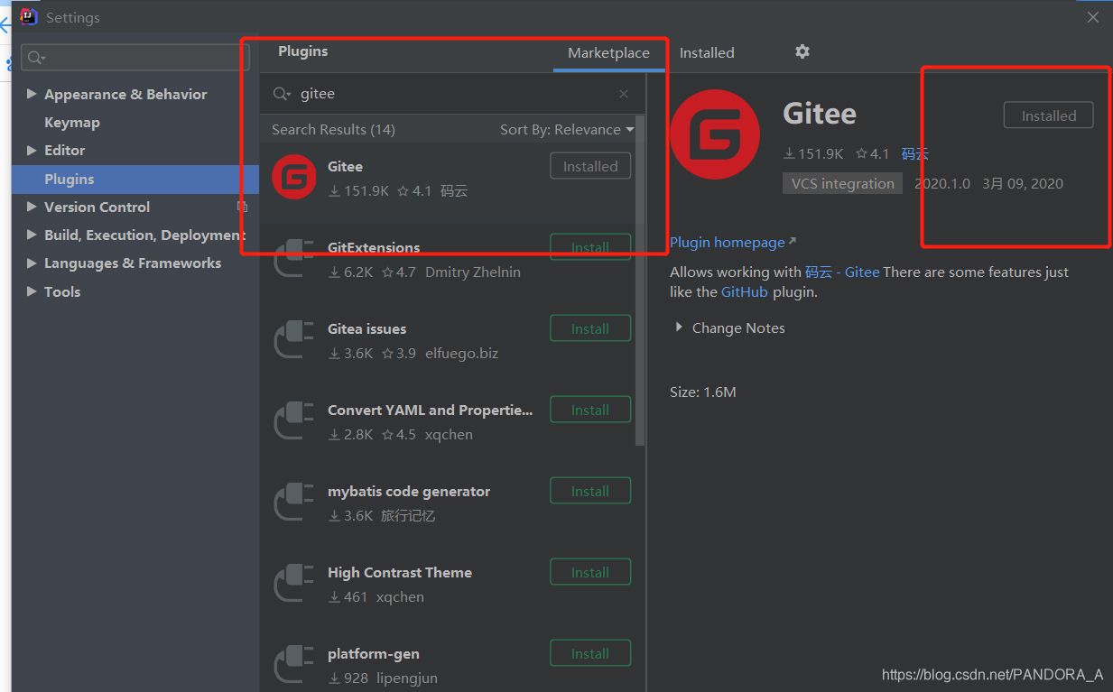Click the IntelliJ logo in the title bar
Screen dimensions: 1113x692
[29, 16]
